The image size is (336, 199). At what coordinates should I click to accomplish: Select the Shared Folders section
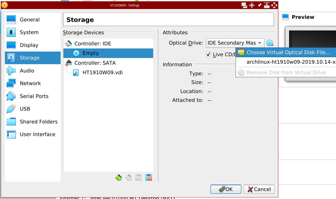(x=38, y=122)
